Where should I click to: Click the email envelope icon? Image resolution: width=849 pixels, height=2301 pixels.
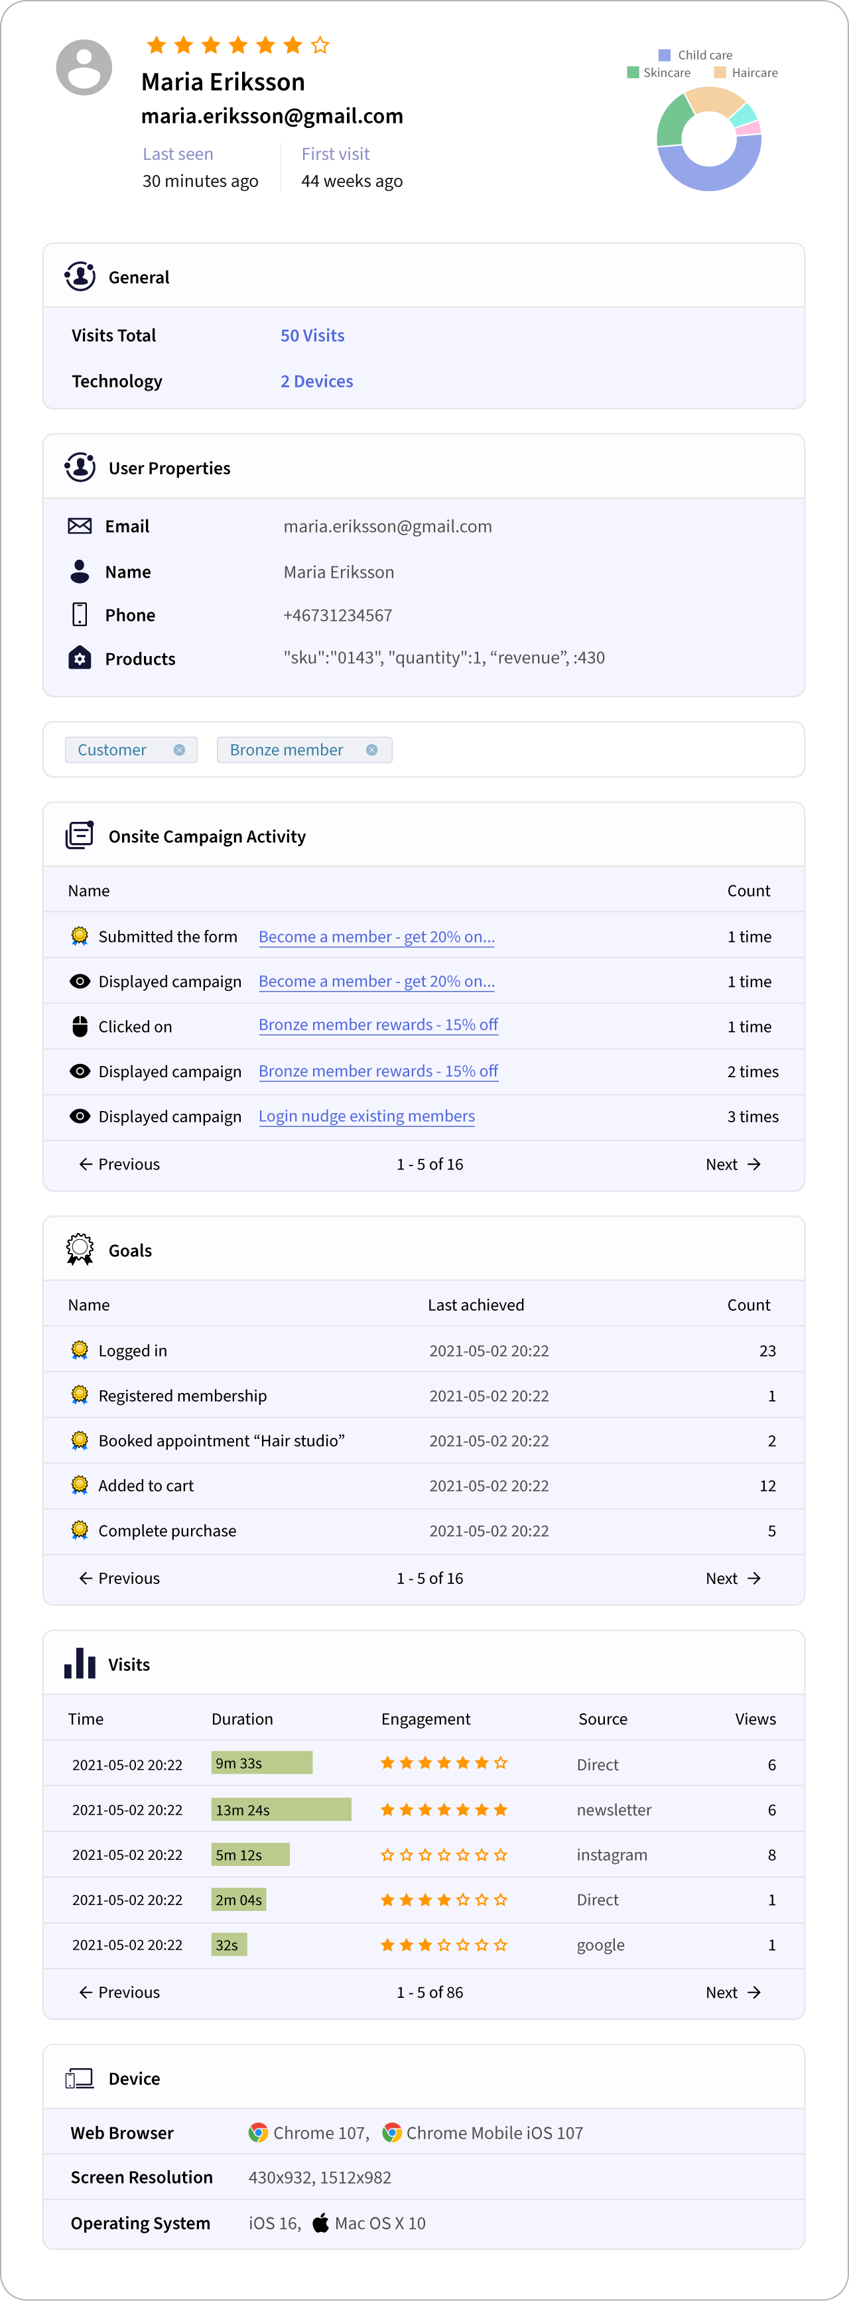[x=80, y=526]
